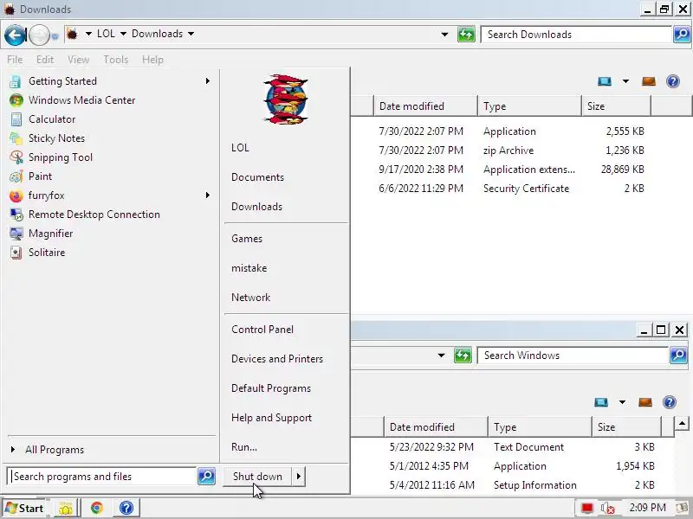Open the LOL user folder link
The height and width of the screenshot is (519, 693).
tap(240, 148)
